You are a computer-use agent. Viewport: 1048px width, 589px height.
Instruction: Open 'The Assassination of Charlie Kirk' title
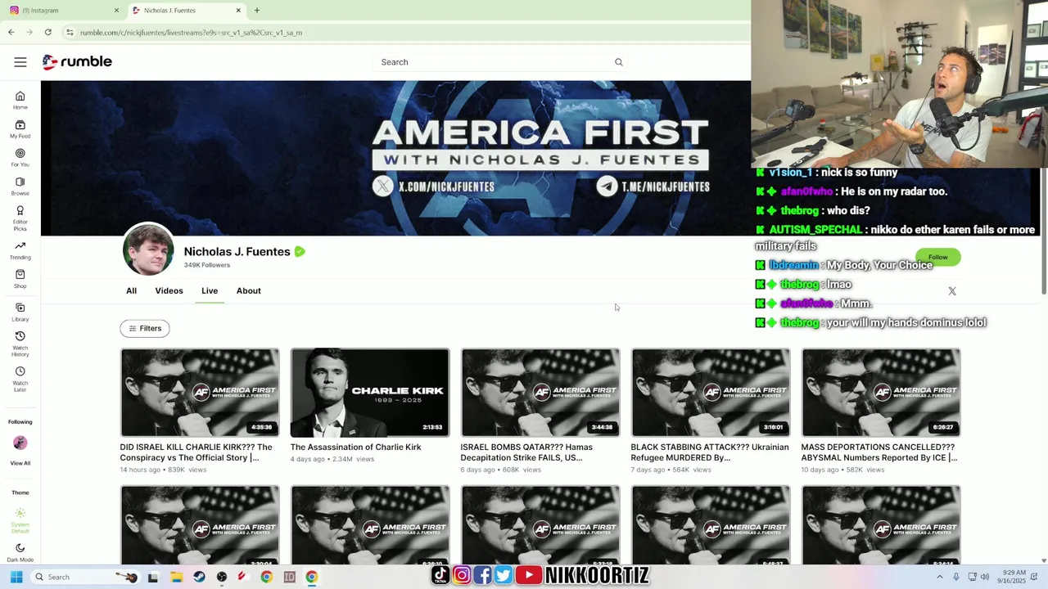355,447
